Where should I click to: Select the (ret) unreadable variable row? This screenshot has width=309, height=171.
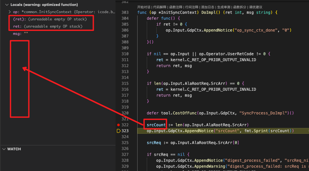tap(49, 19)
